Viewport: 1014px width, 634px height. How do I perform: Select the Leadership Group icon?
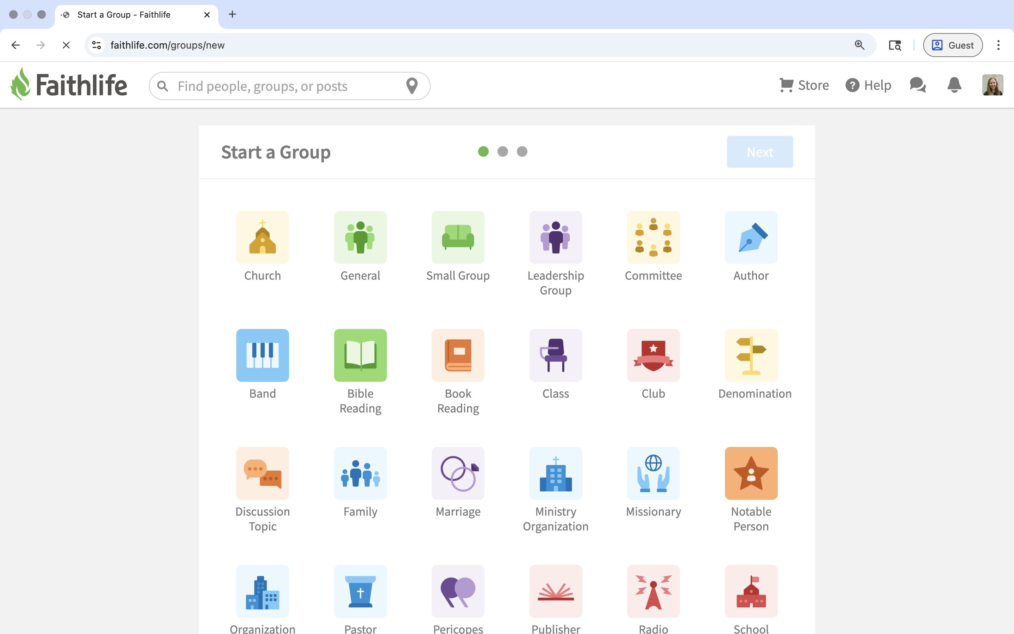pyautogui.click(x=556, y=237)
